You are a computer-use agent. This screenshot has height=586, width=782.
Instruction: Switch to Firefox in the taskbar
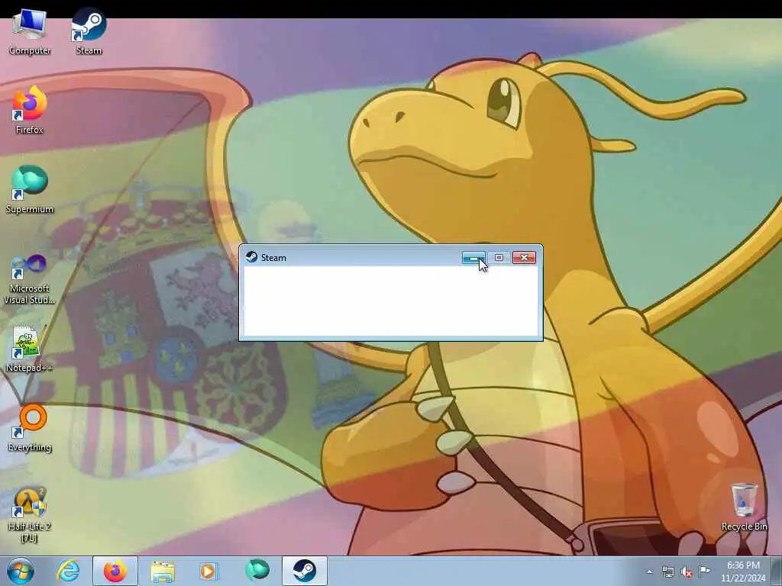(115, 571)
